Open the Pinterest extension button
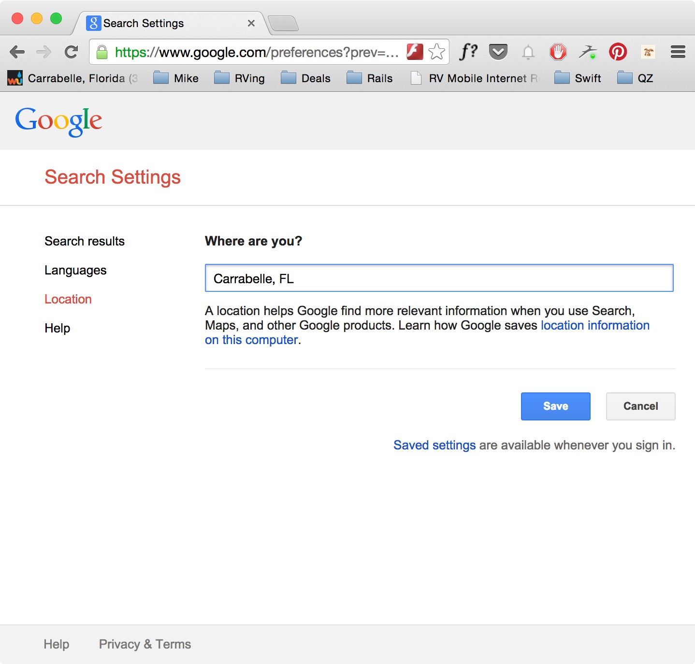This screenshot has width=695, height=664. [x=618, y=52]
